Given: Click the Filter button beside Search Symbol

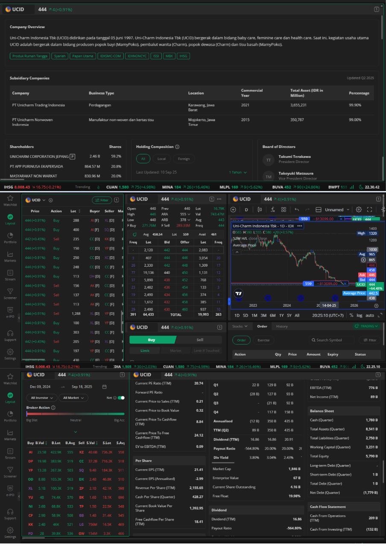Looking at the screenshot, I should pyautogui.click(x=369, y=340).
